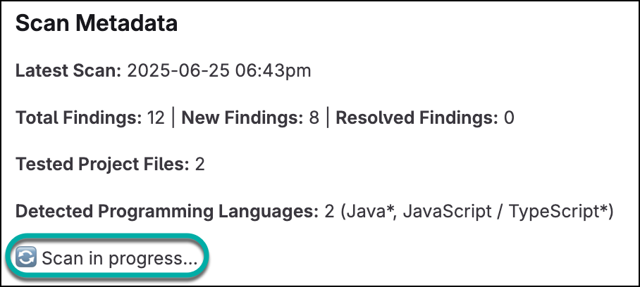Select the Scan Metadata heading

96,24
